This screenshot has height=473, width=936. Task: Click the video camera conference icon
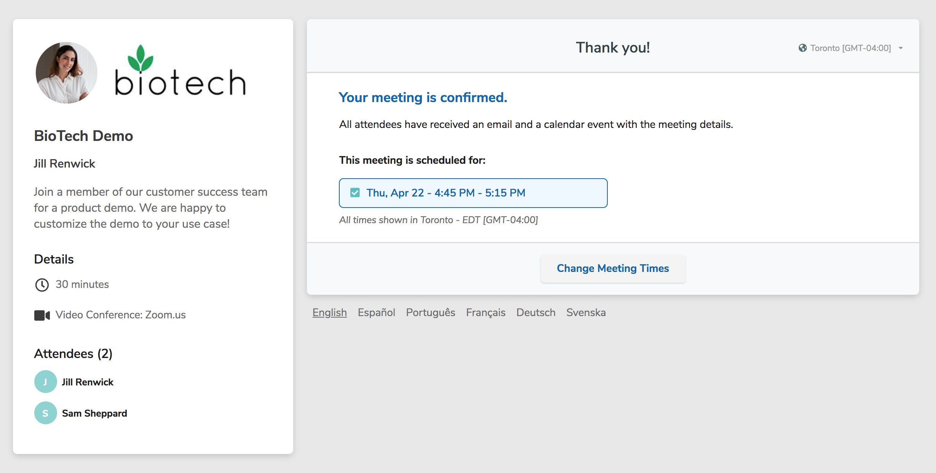coord(42,315)
